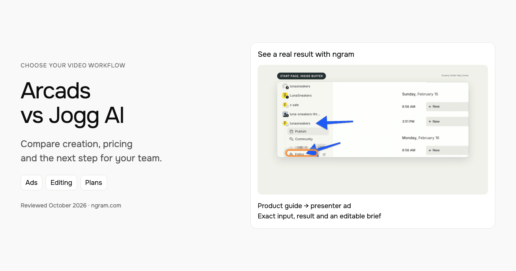Open the external link icon beside Editor
Image resolution: width=516 pixels, height=271 pixels.
click(324, 155)
